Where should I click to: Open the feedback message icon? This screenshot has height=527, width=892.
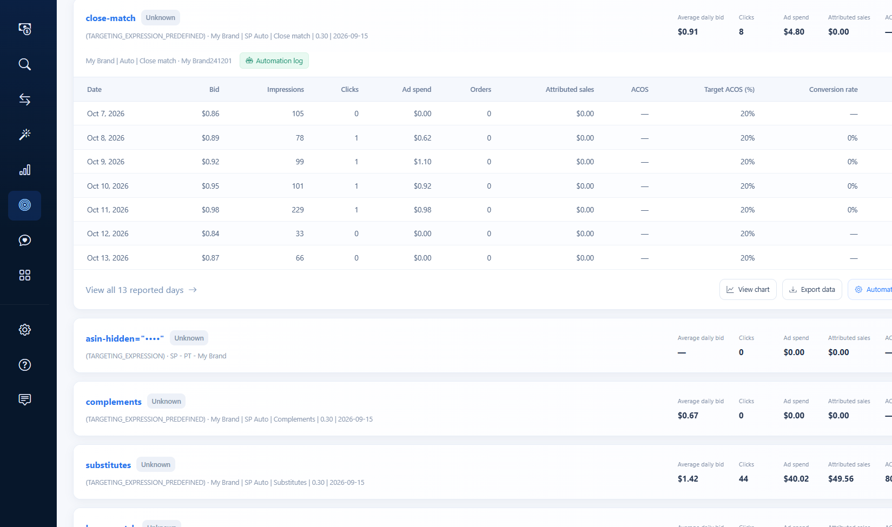point(25,399)
